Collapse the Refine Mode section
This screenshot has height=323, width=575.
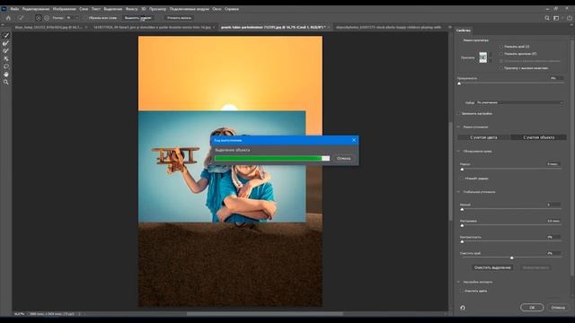click(459, 127)
